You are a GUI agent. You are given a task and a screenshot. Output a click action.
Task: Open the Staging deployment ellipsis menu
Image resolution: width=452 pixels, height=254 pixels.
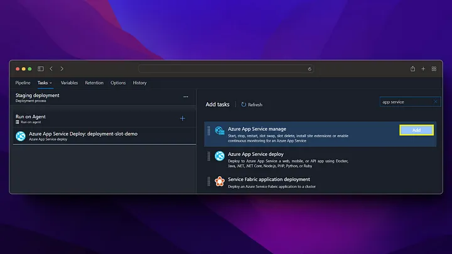tap(186, 97)
